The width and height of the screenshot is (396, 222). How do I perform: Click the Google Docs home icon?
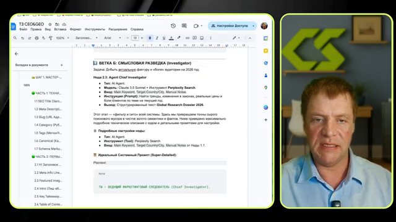point(14,26)
